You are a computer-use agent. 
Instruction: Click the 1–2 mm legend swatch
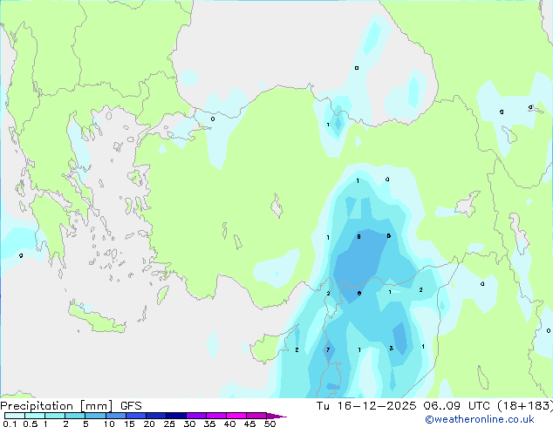[55, 416]
